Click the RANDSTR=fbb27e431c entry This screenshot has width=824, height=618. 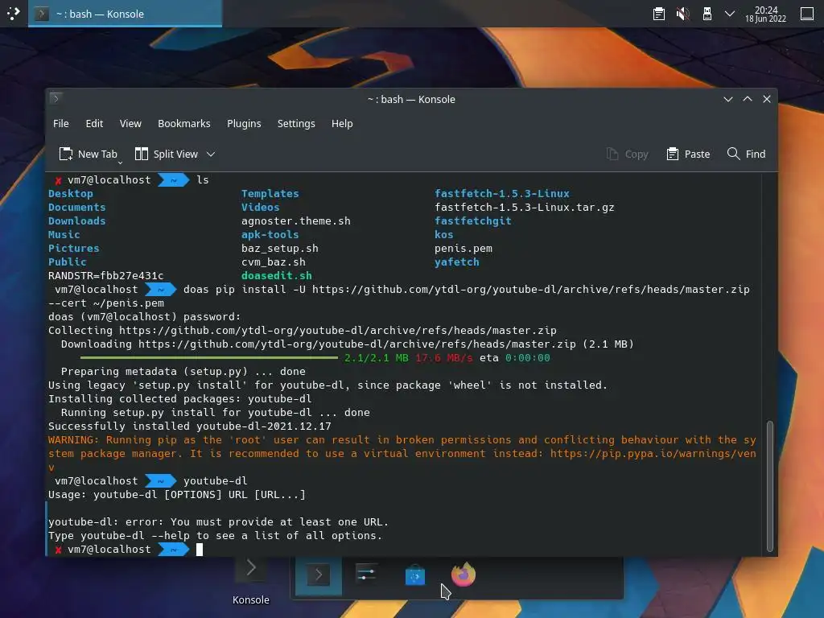click(x=105, y=275)
